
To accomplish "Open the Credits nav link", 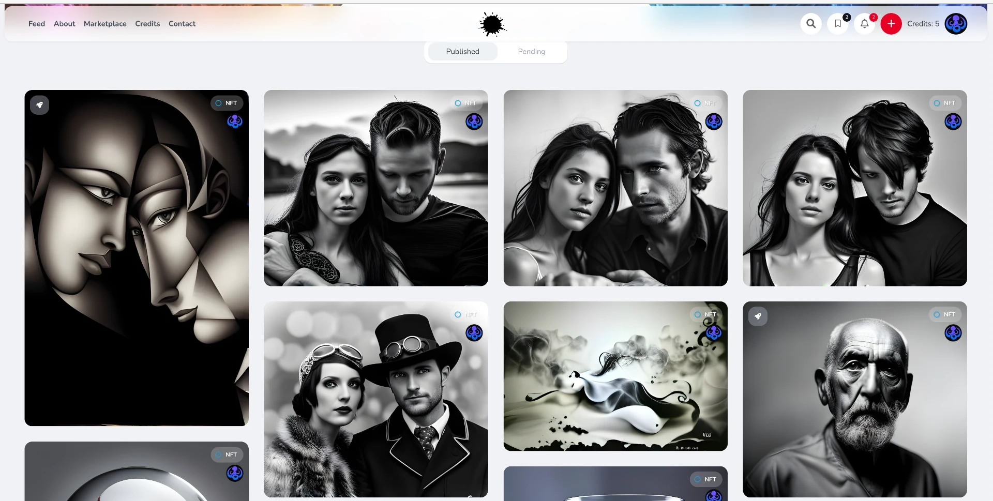I will pos(147,24).
